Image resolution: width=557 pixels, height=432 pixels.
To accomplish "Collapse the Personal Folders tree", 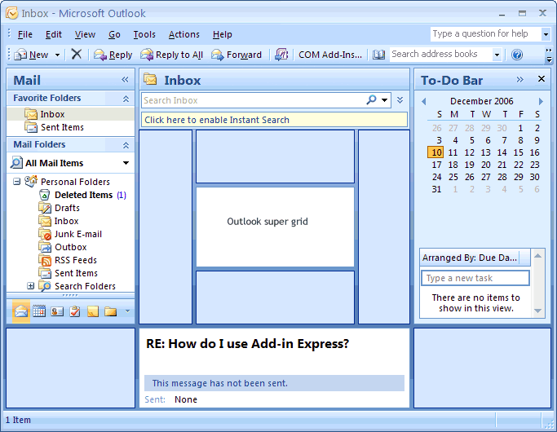I will [x=17, y=182].
